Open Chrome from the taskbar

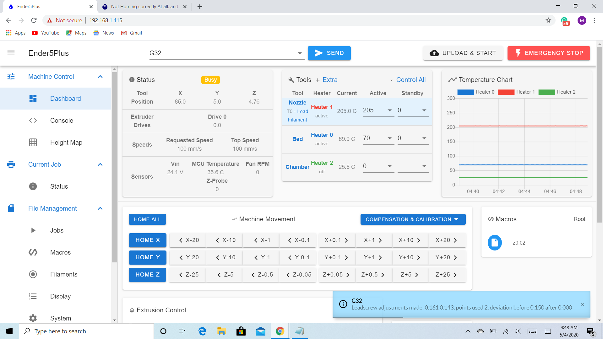coord(280,331)
